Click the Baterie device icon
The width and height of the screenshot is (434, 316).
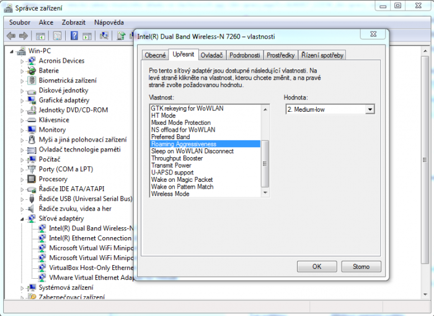coord(32,71)
